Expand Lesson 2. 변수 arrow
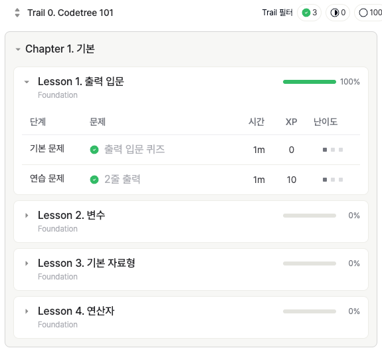The height and width of the screenshot is (352, 382). (27, 216)
